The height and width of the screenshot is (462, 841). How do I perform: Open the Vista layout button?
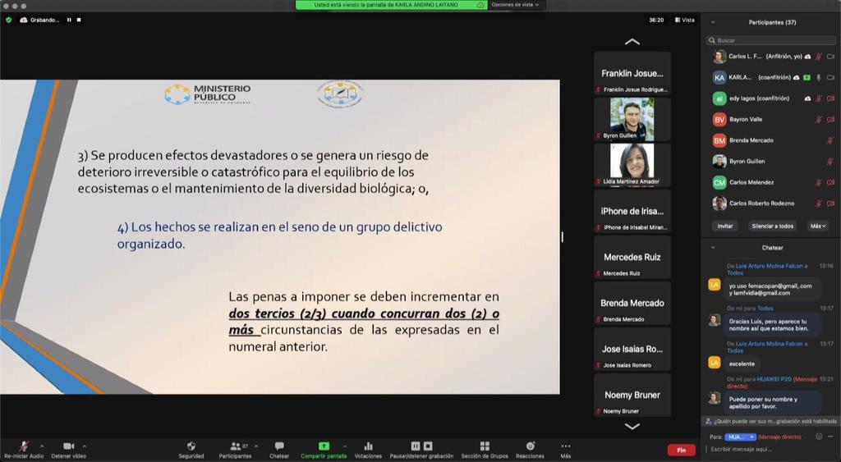(684, 20)
